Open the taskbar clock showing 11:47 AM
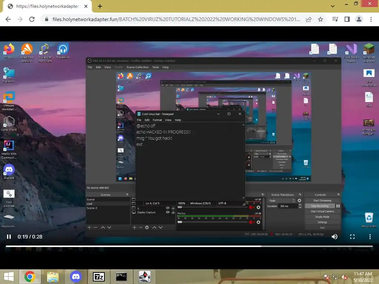The image size is (379, 284). [x=363, y=277]
